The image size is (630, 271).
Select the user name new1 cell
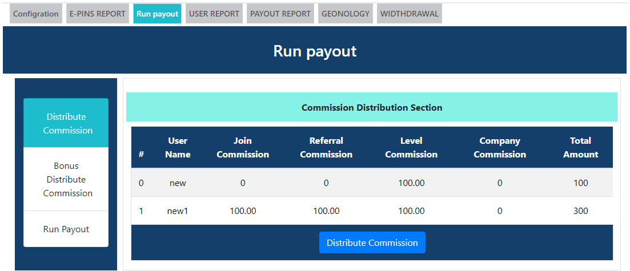(178, 211)
